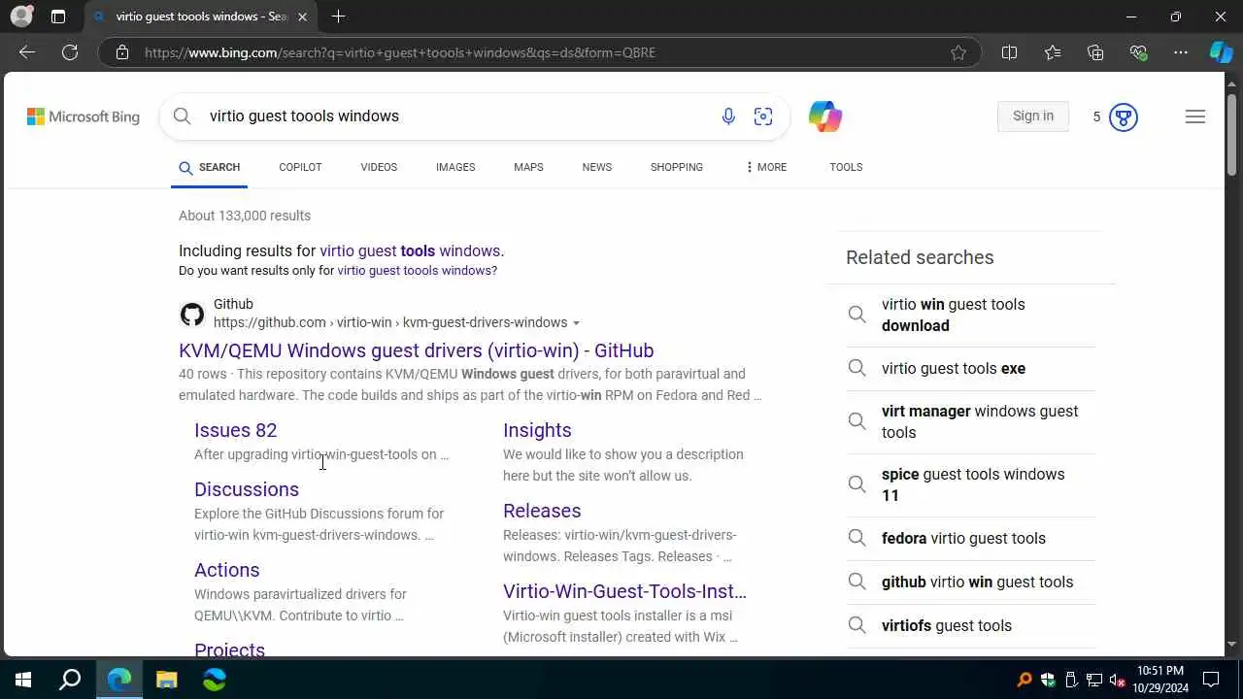The width and height of the screenshot is (1243, 699).
Task: Open the Windows Start menu
Action: tap(23, 680)
